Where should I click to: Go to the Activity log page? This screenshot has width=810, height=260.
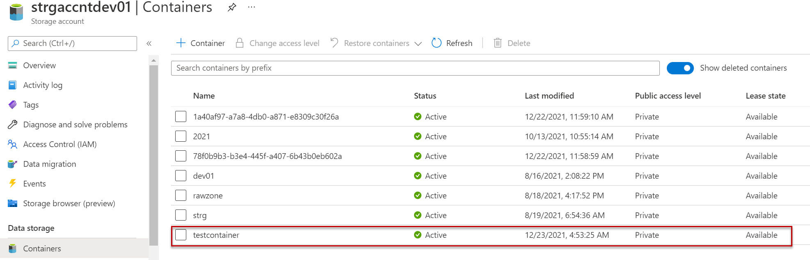point(43,85)
